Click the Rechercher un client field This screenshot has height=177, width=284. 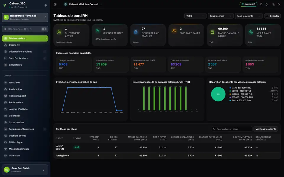[232, 129]
